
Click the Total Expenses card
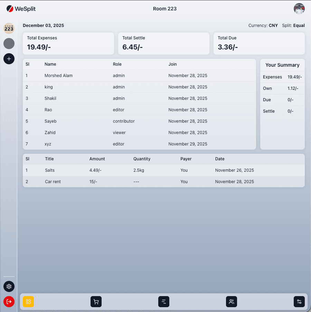coord(68,44)
